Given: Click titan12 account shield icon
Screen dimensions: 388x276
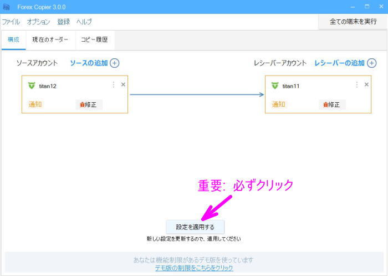Looking at the screenshot, I should pyautogui.click(x=32, y=86).
